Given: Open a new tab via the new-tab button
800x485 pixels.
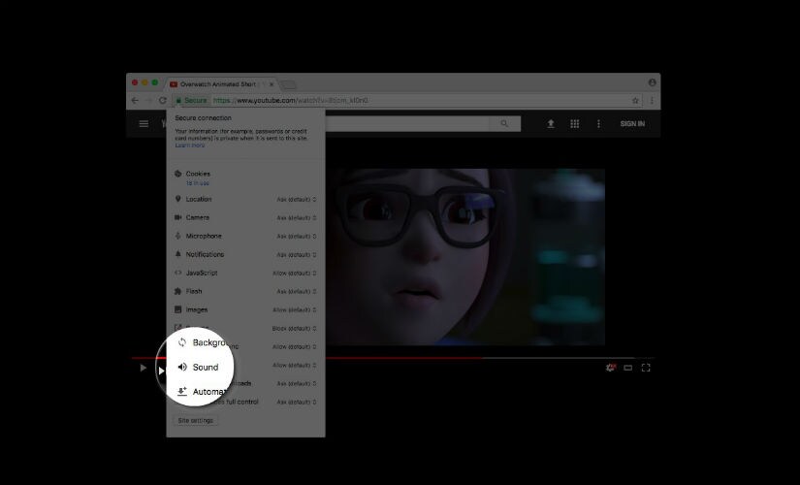Looking at the screenshot, I should 288,84.
